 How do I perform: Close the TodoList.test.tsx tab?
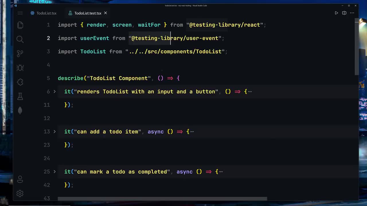105,13
